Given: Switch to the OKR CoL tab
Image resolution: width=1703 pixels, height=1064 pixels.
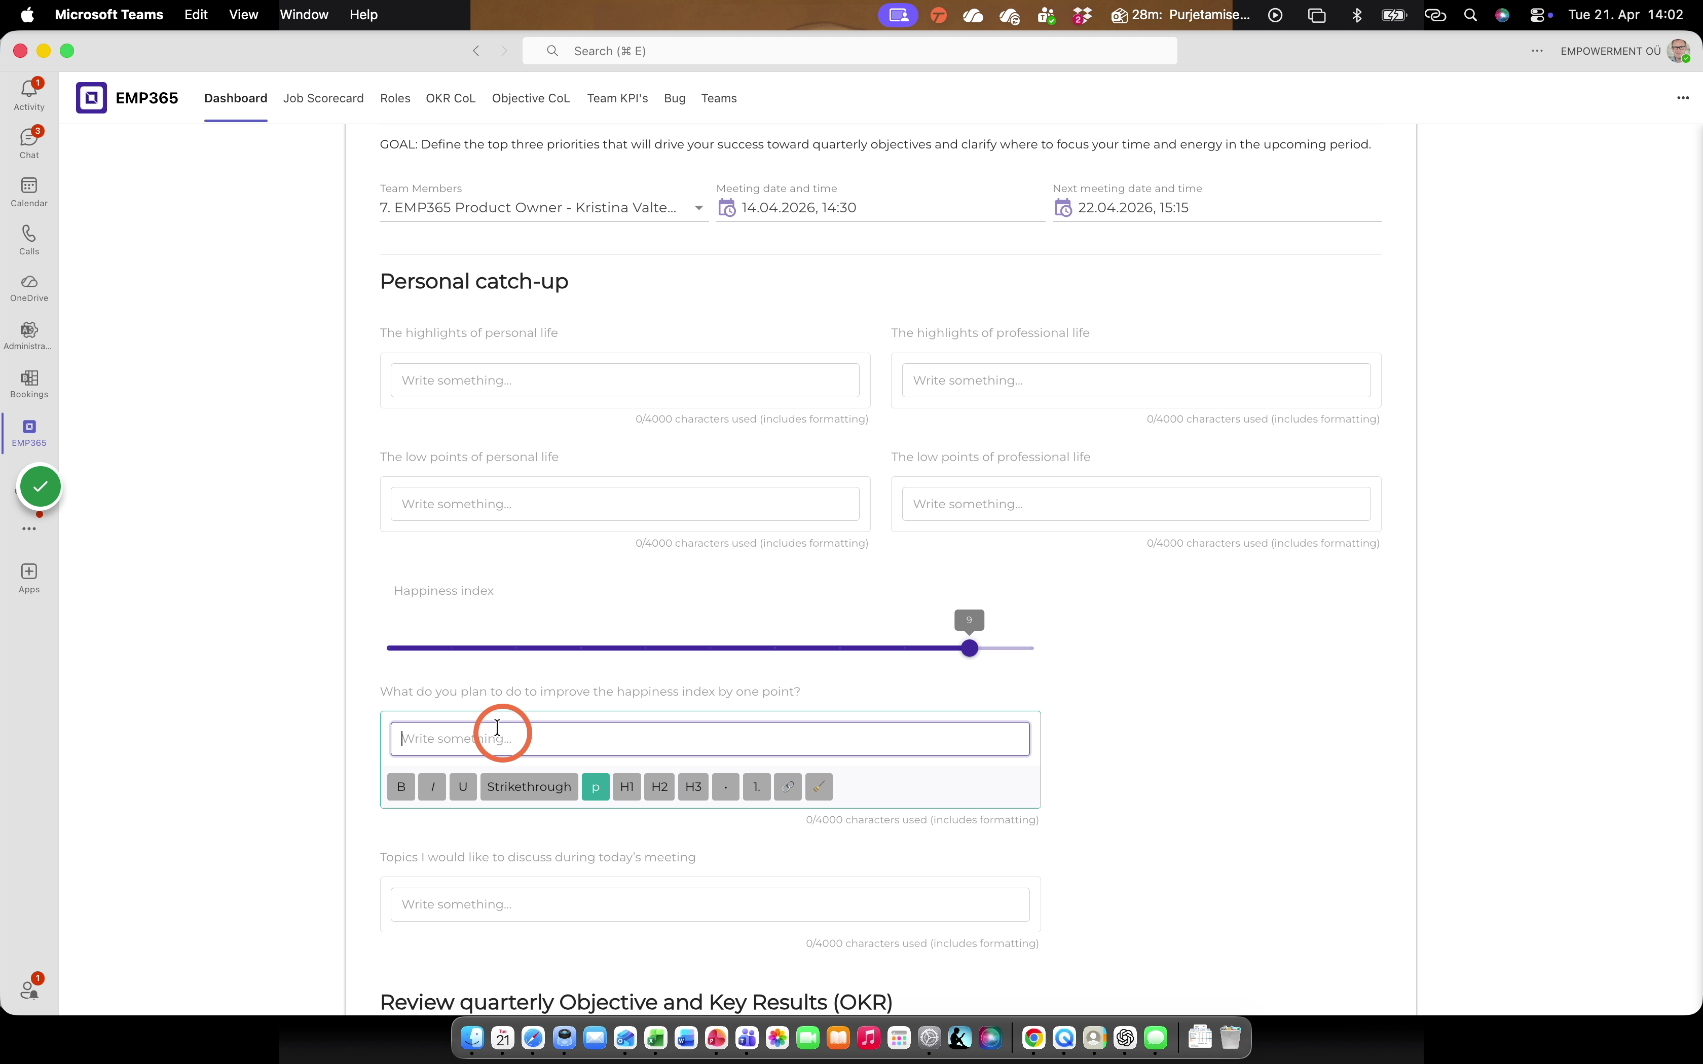Looking at the screenshot, I should click(451, 98).
